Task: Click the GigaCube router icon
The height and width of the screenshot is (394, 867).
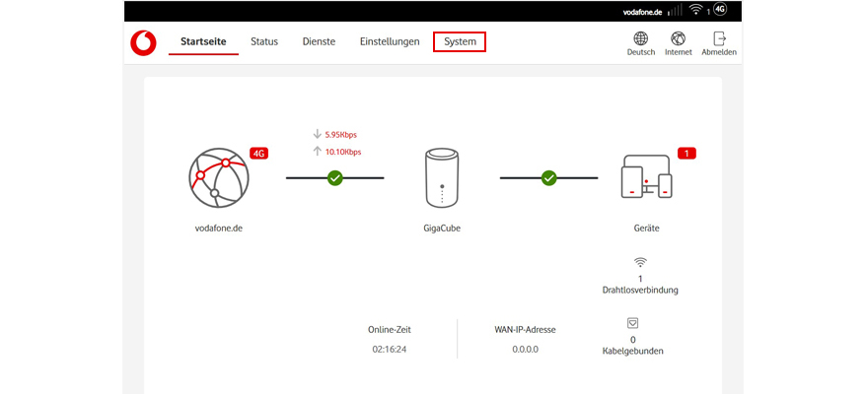Action: [441, 178]
